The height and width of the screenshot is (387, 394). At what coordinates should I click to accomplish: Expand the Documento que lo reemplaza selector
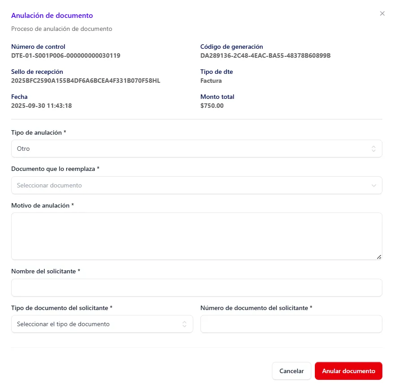tap(197, 185)
